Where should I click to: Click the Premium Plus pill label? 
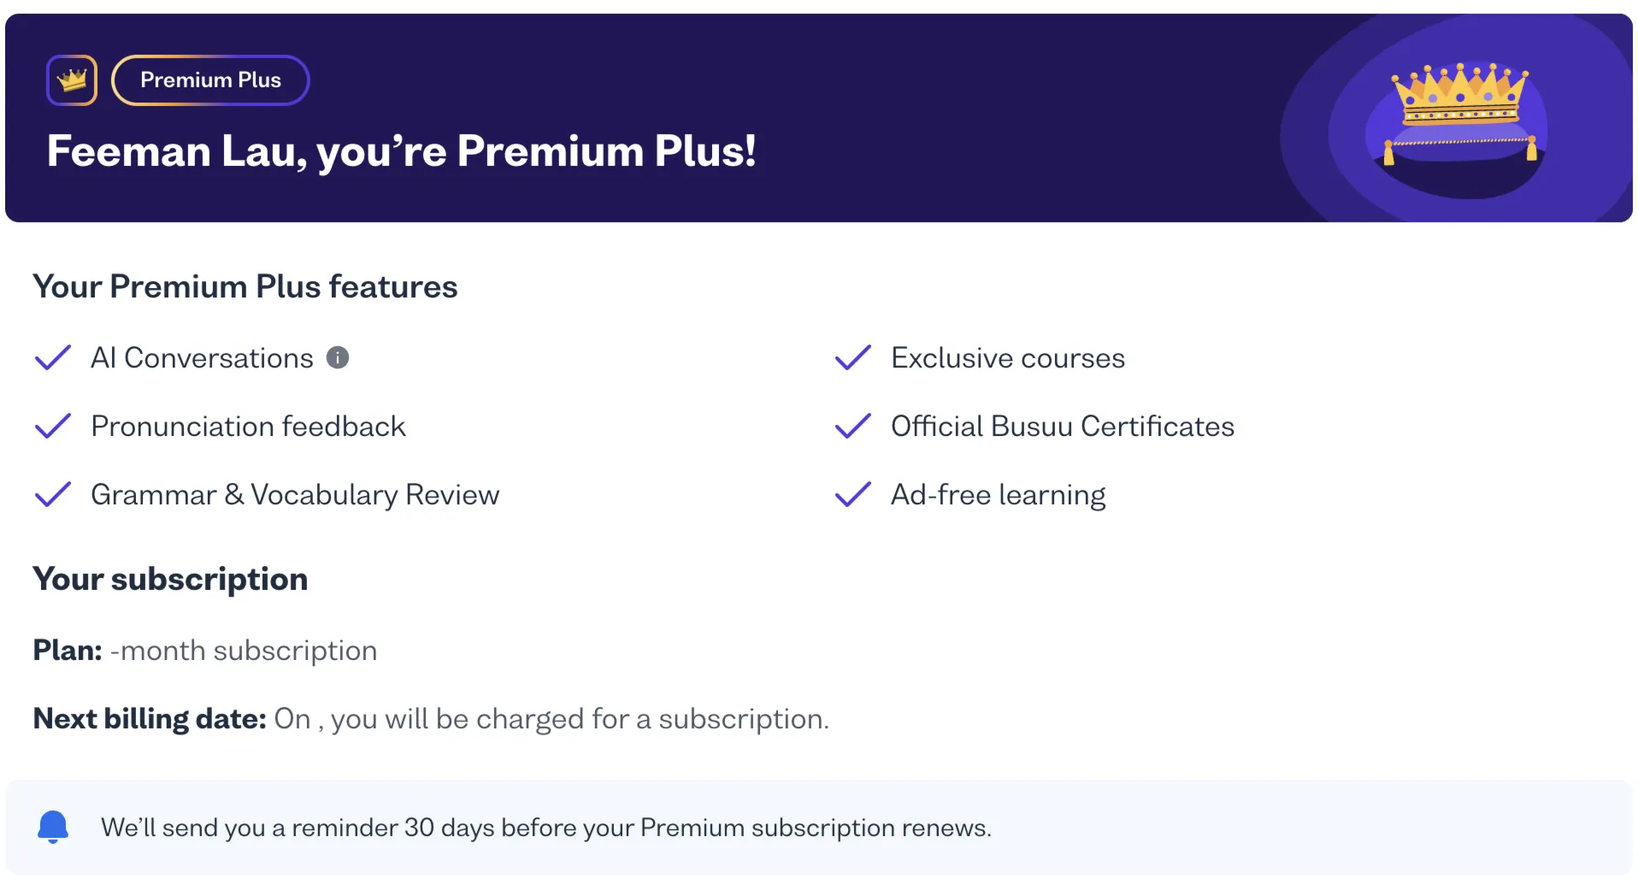pyautogui.click(x=210, y=80)
